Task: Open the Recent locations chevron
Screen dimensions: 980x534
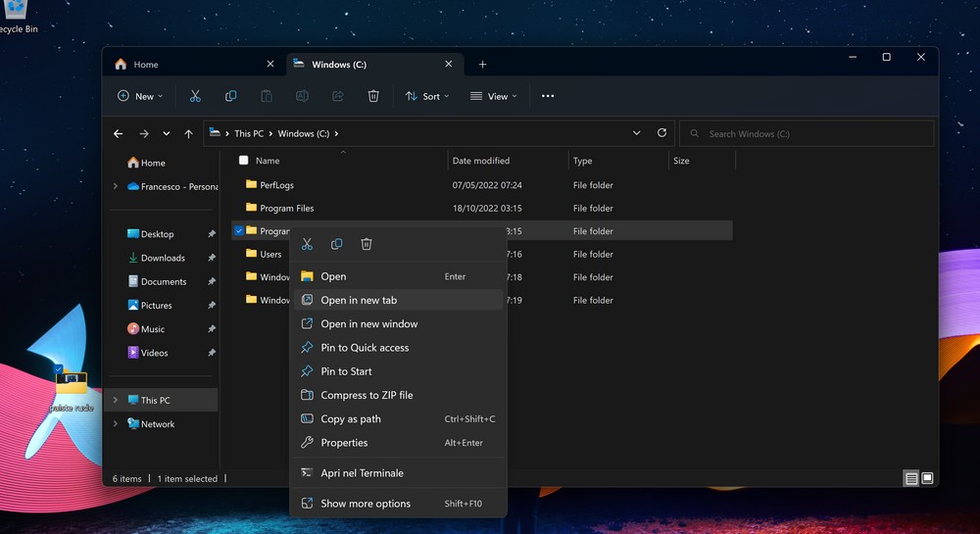Action: pos(167,133)
